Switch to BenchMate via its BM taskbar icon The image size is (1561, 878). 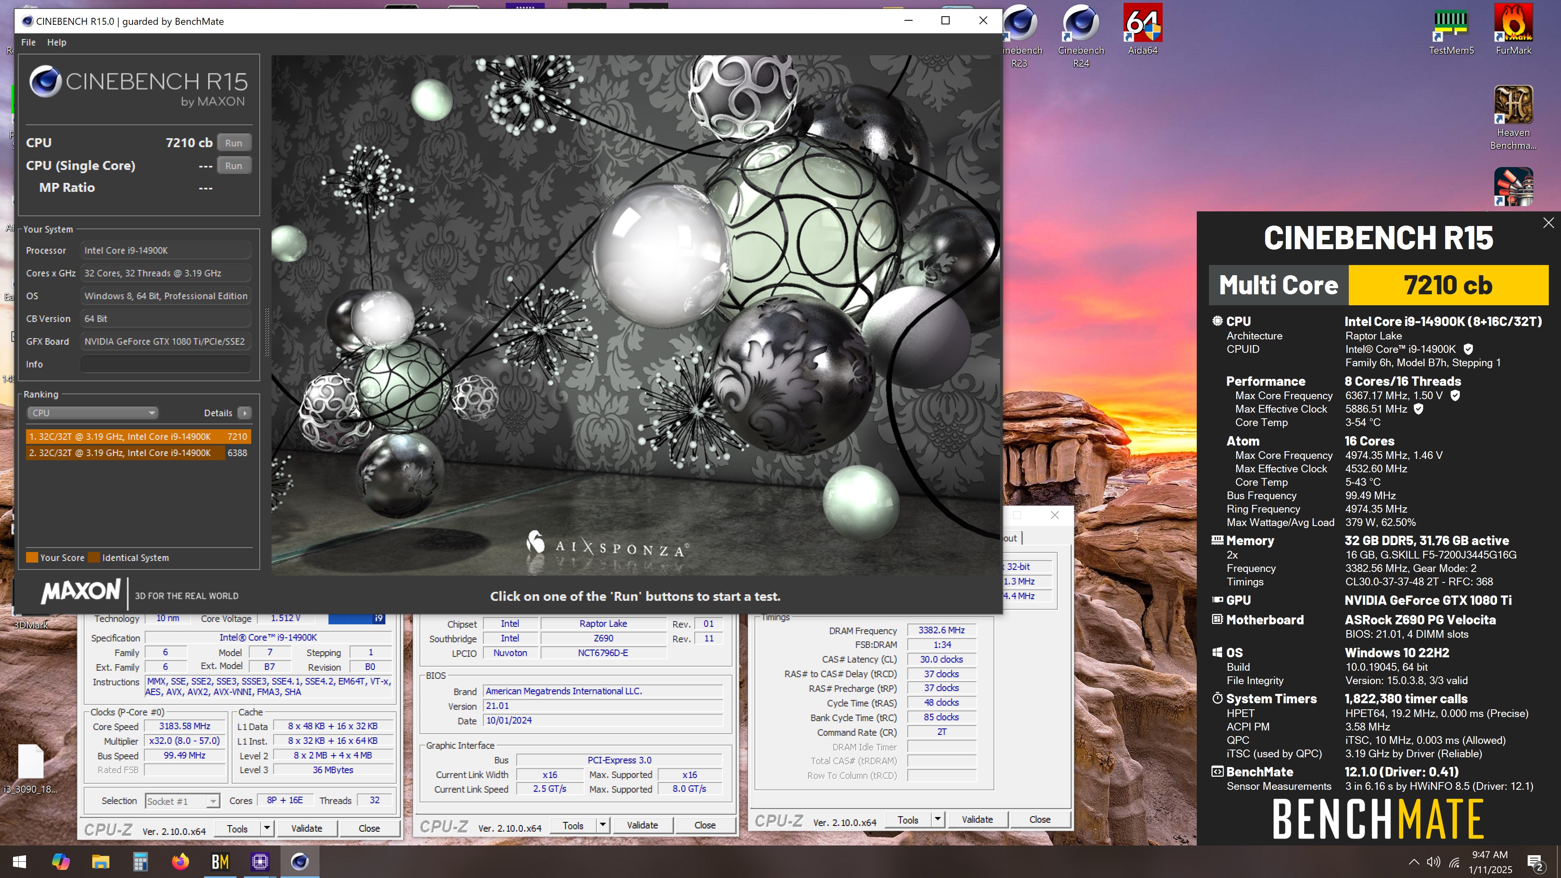[220, 862]
